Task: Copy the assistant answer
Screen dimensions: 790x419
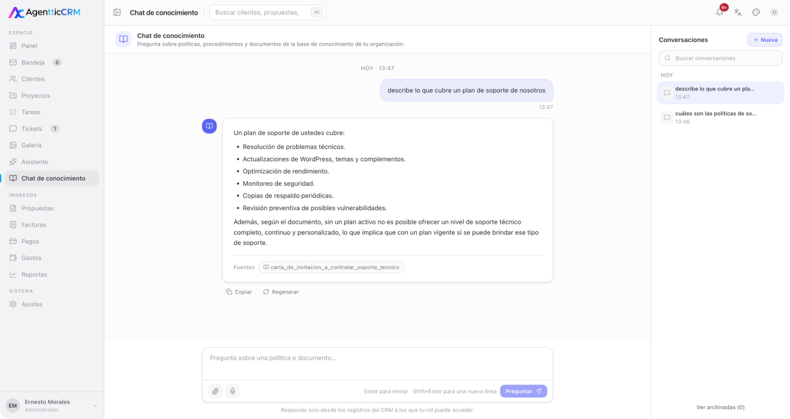Action: [x=239, y=292]
